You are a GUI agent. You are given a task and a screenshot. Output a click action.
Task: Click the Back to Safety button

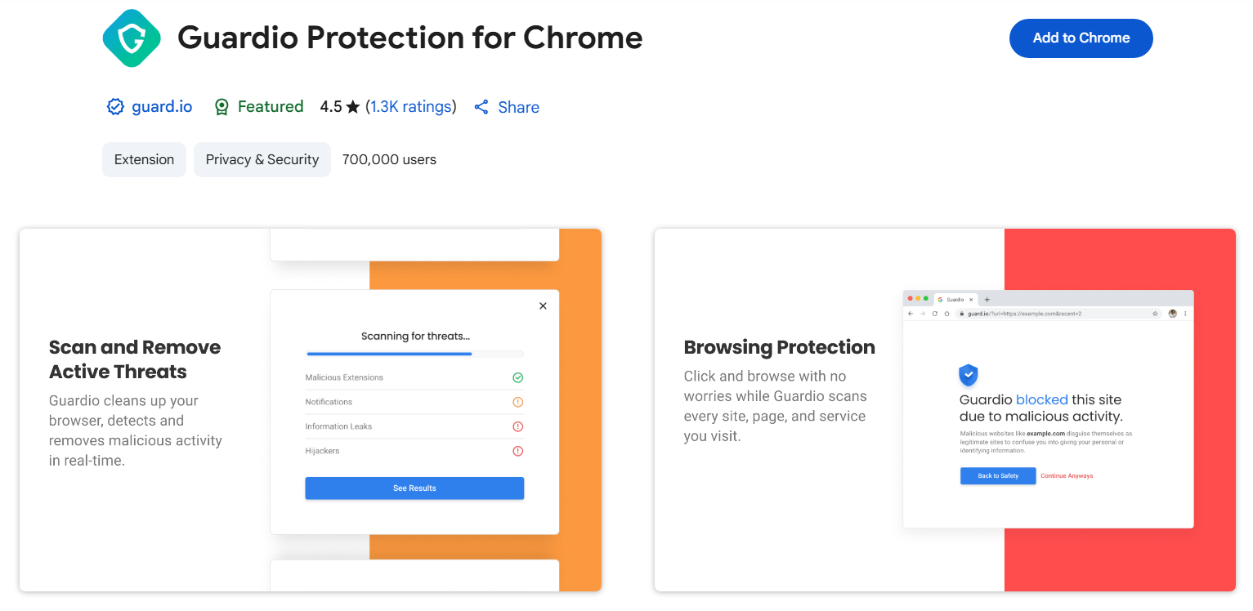click(998, 475)
